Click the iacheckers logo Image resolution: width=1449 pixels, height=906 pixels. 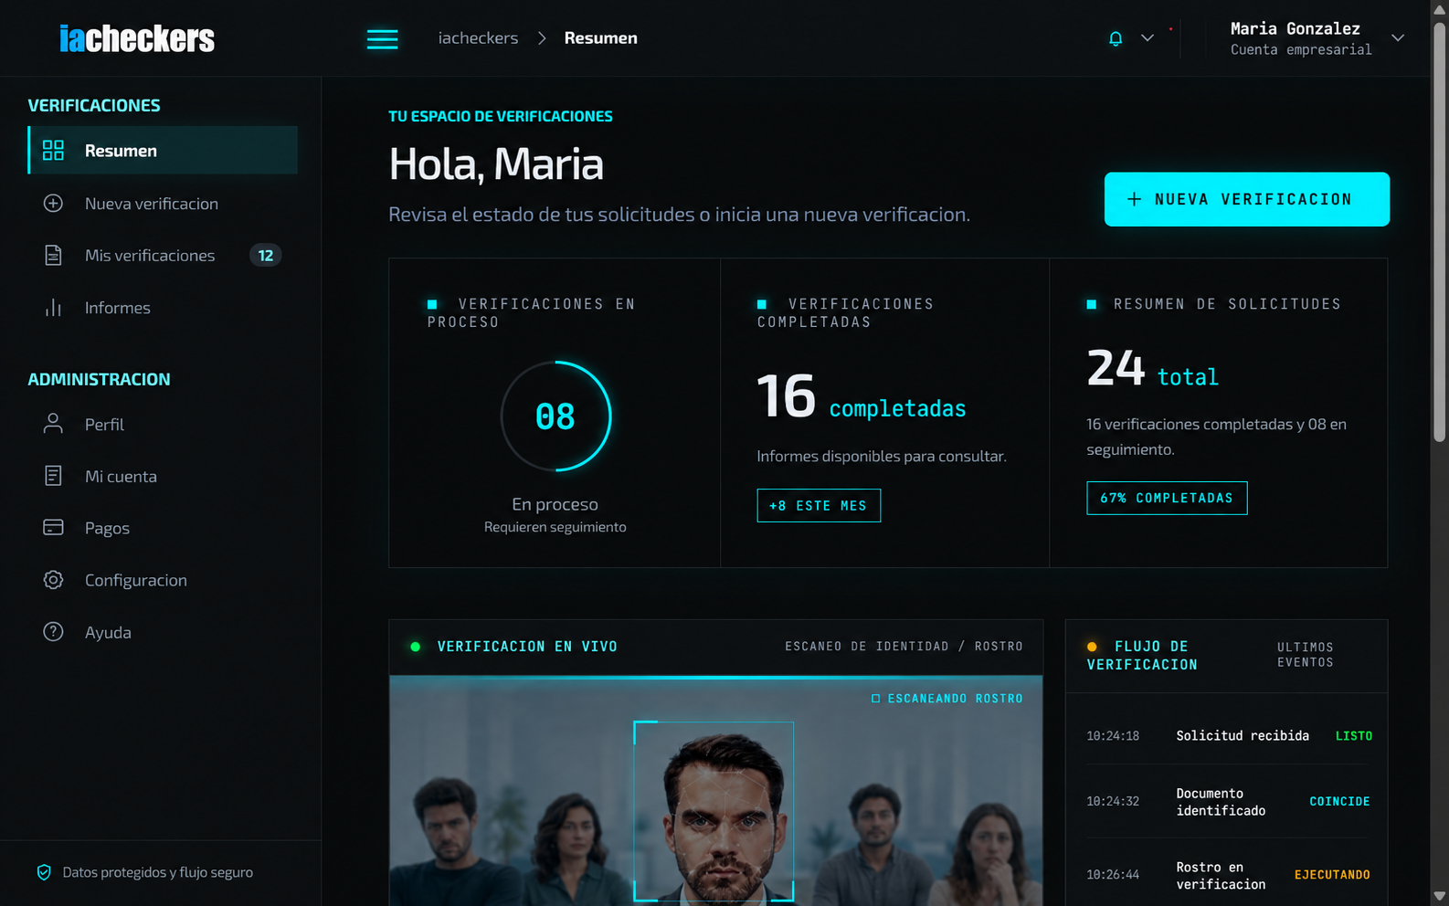click(x=137, y=38)
